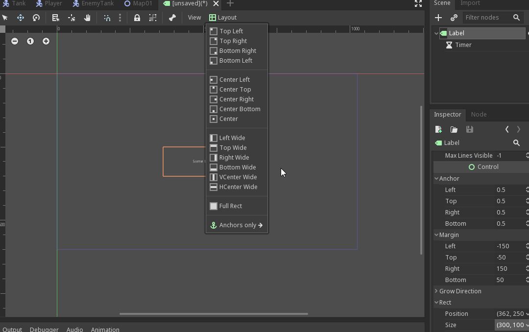Activate the Pan mode hand tool

[x=87, y=18]
